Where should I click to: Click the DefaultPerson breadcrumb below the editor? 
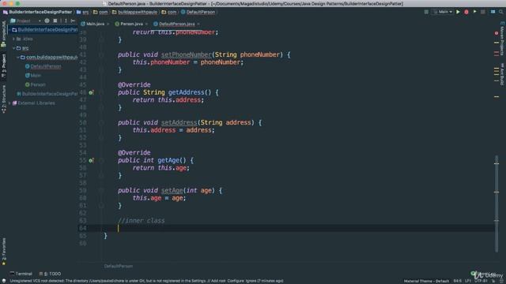coord(119,267)
